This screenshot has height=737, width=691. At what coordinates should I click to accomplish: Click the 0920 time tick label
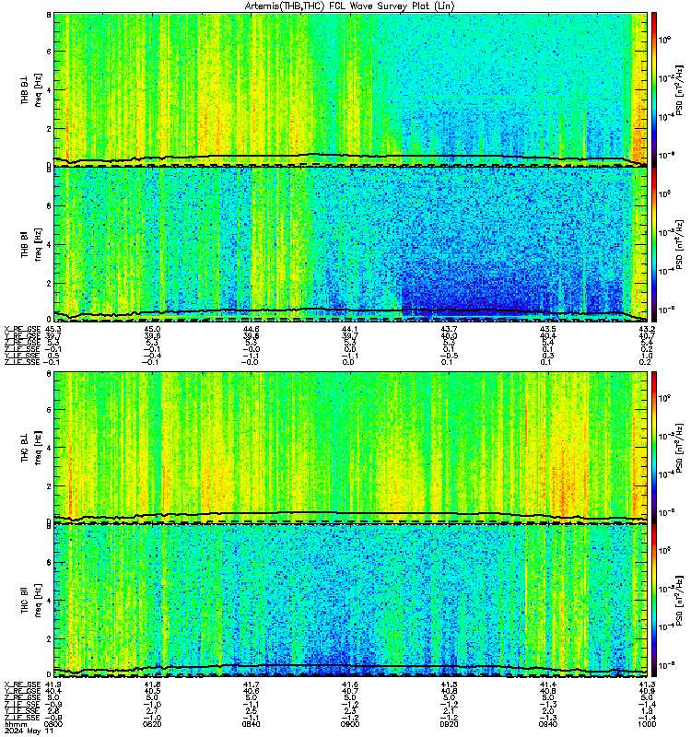coord(449,724)
